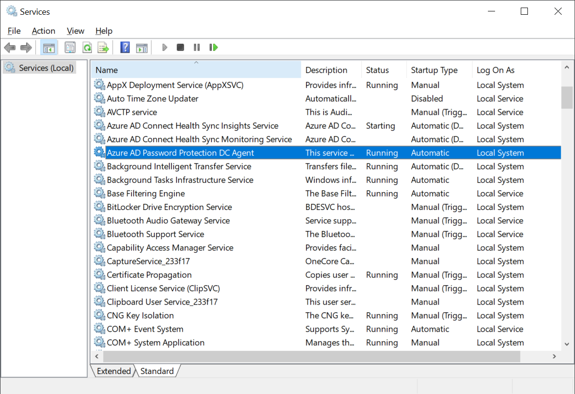Click the Export List toolbar icon

pyautogui.click(x=103, y=48)
